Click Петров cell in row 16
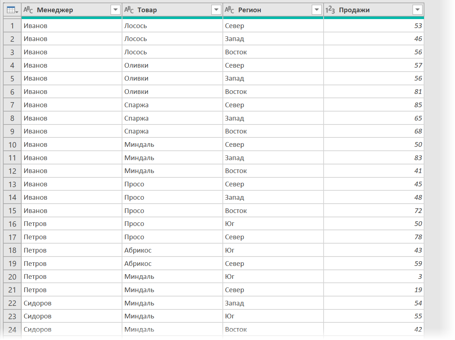 click(72, 224)
